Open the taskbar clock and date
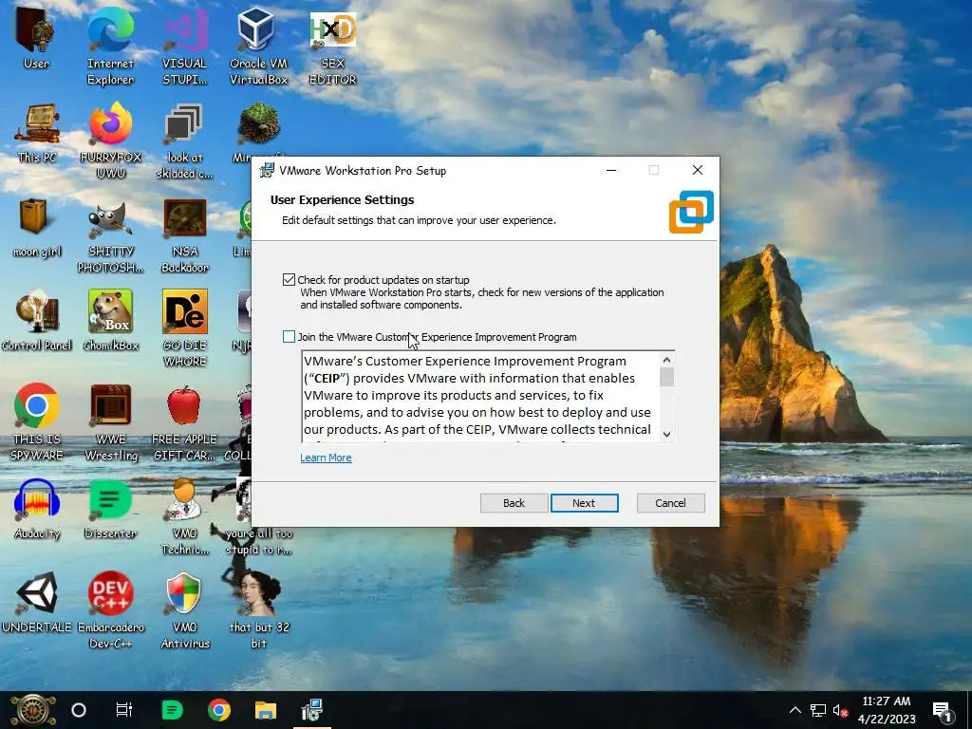 click(x=887, y=710)
